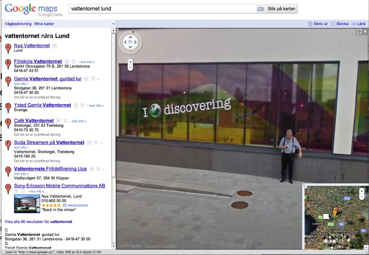Pan Street View down with the down arrow
The height and width of the screenshot is (255, 369).
tap(130, 47)
